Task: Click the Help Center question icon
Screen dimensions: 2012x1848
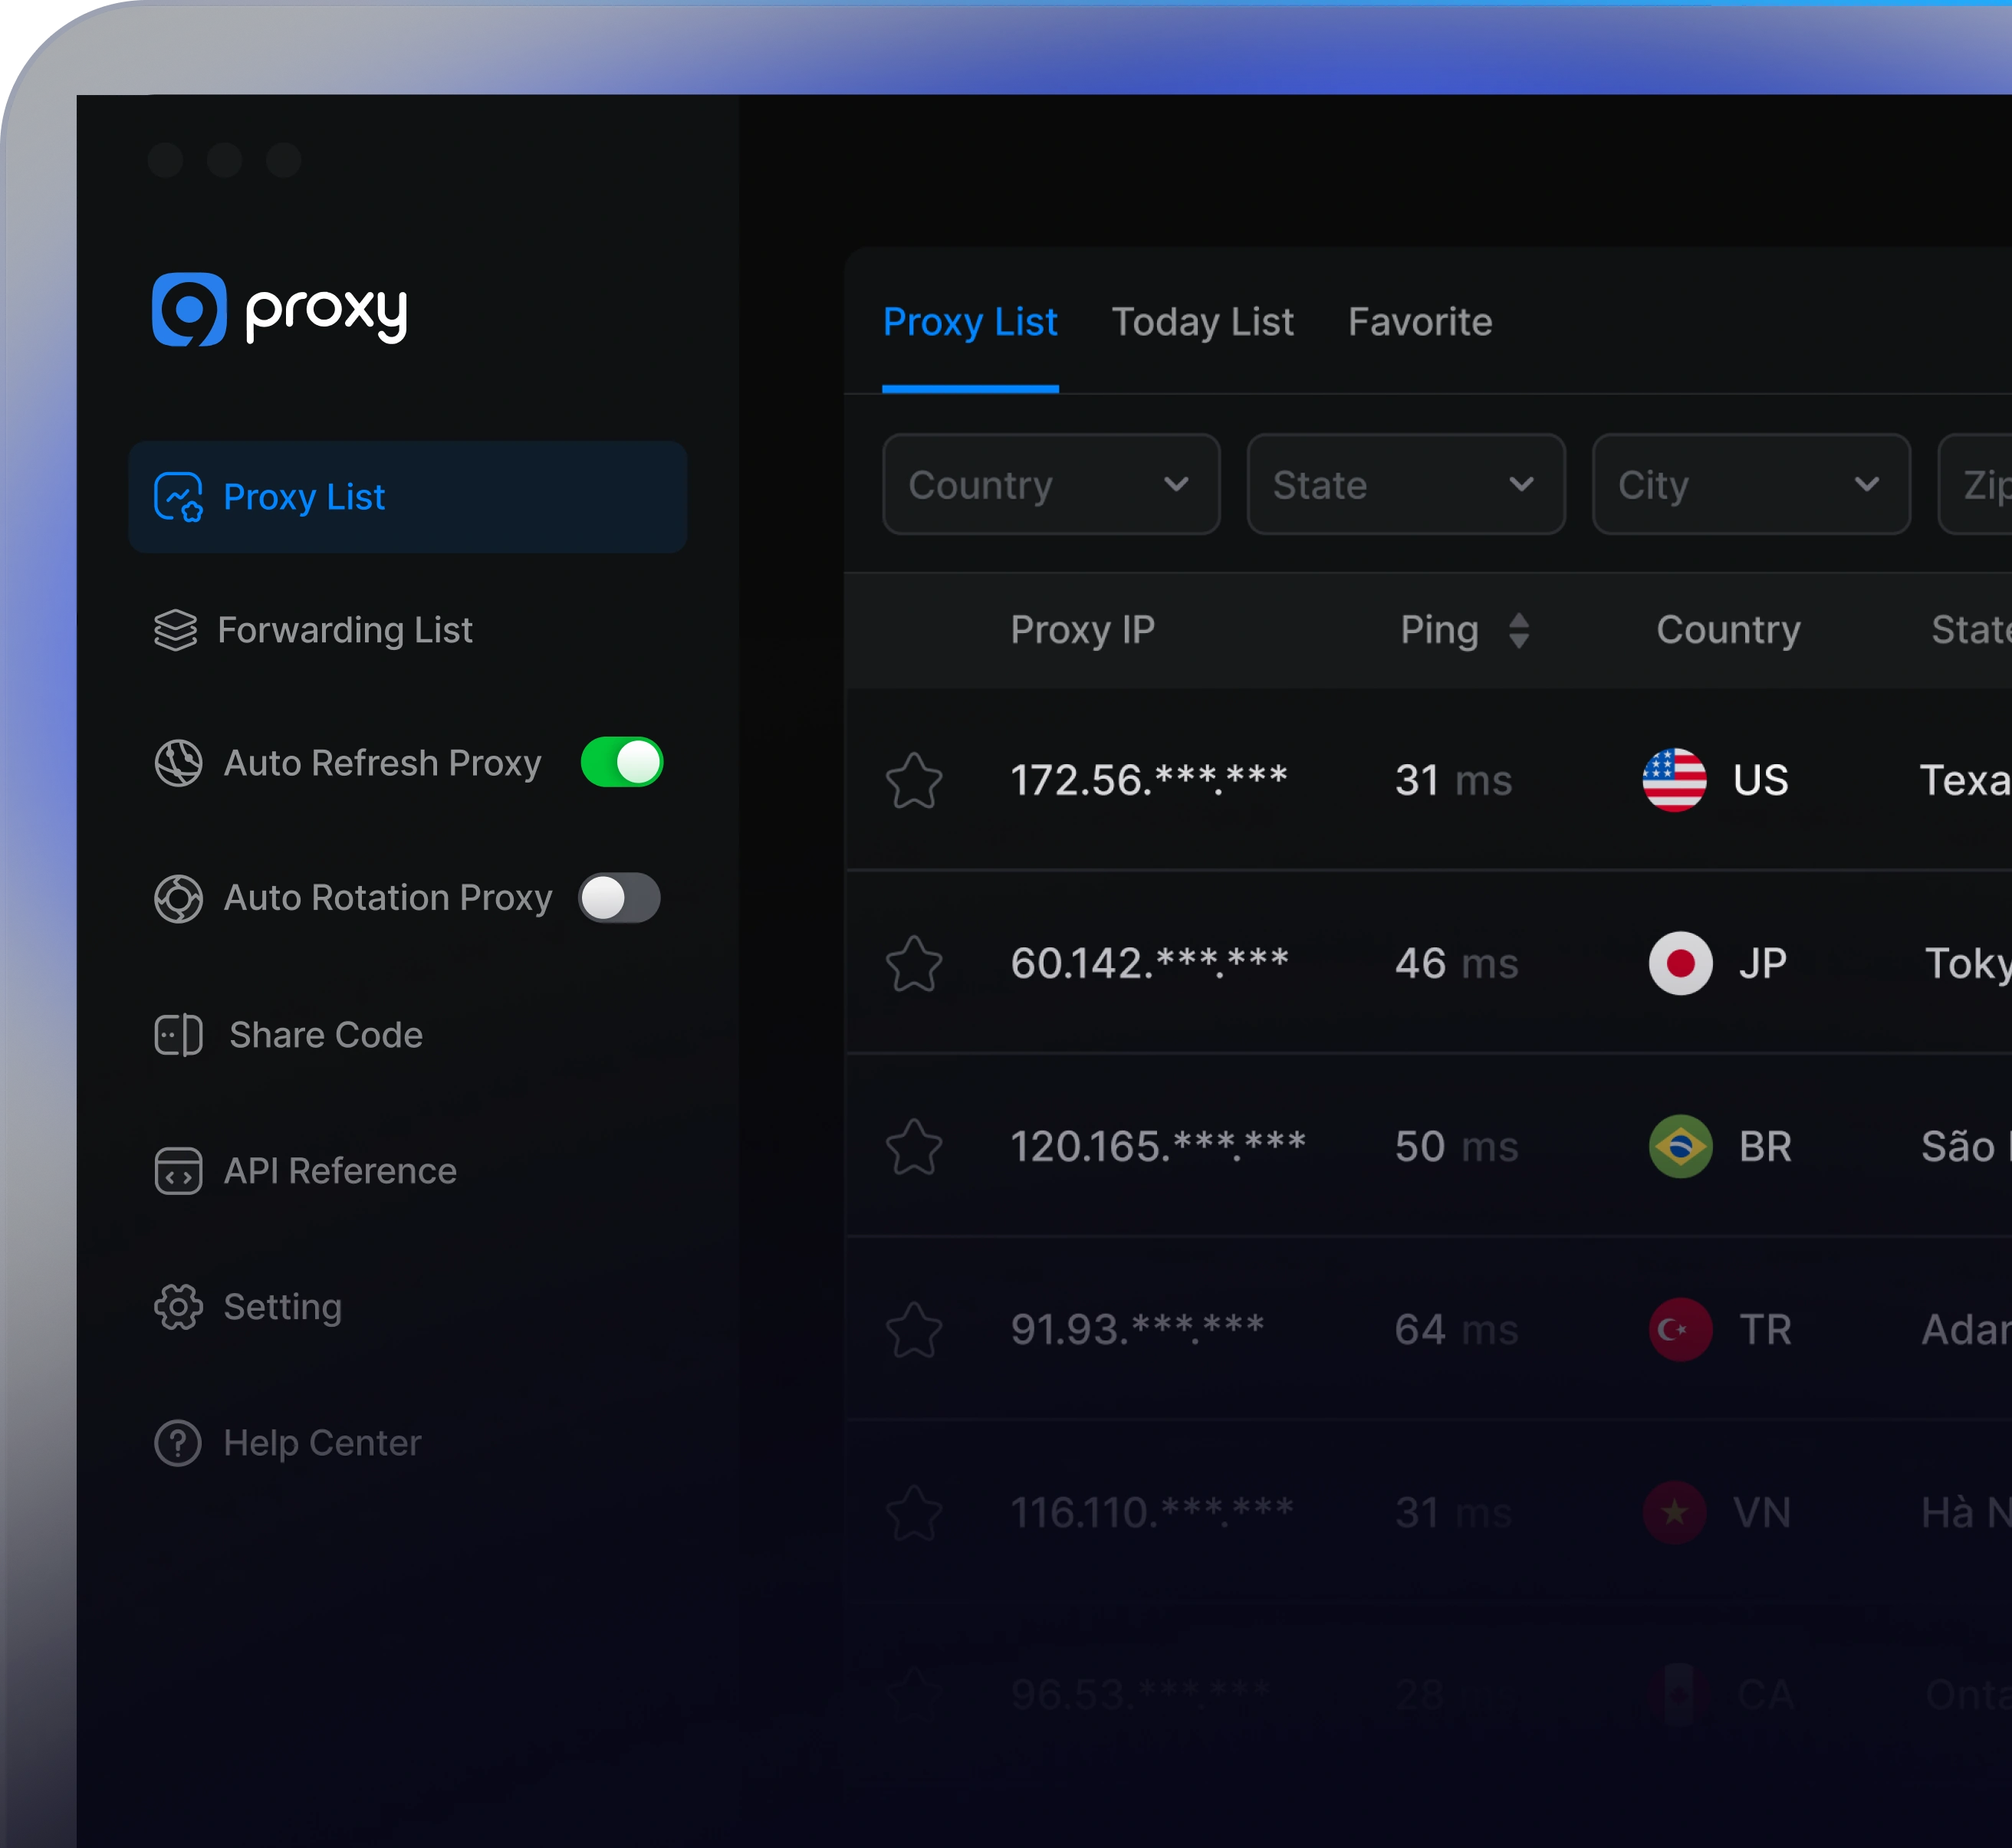Action: (178, 1443)
